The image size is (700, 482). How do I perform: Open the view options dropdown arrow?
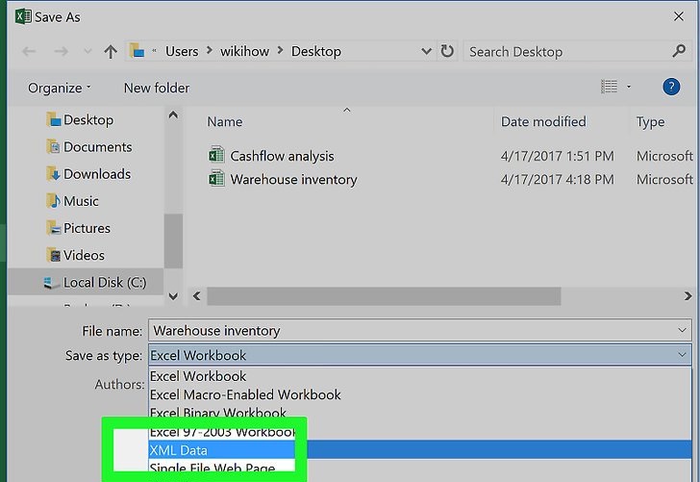pos(629,87)
